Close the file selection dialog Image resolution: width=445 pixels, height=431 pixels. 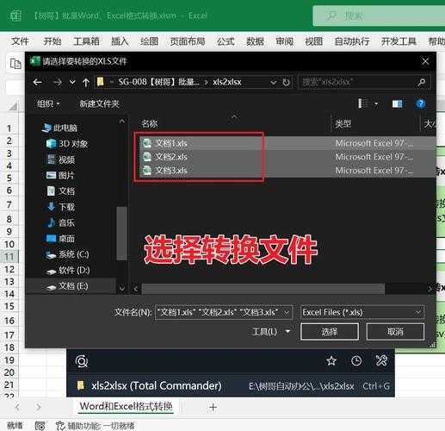coord(425,61)
